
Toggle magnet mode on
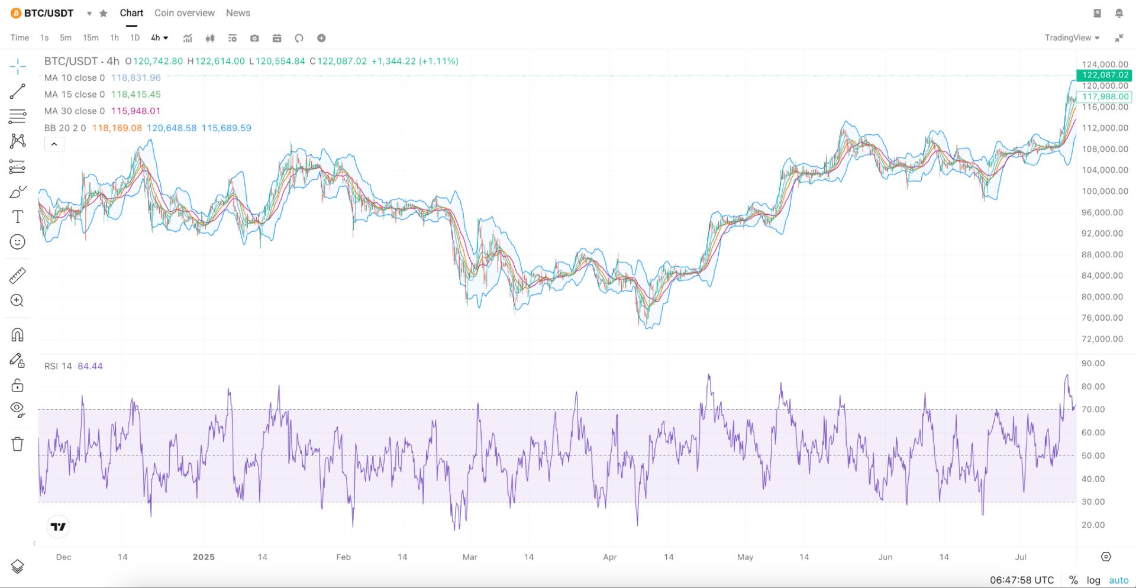17,335
